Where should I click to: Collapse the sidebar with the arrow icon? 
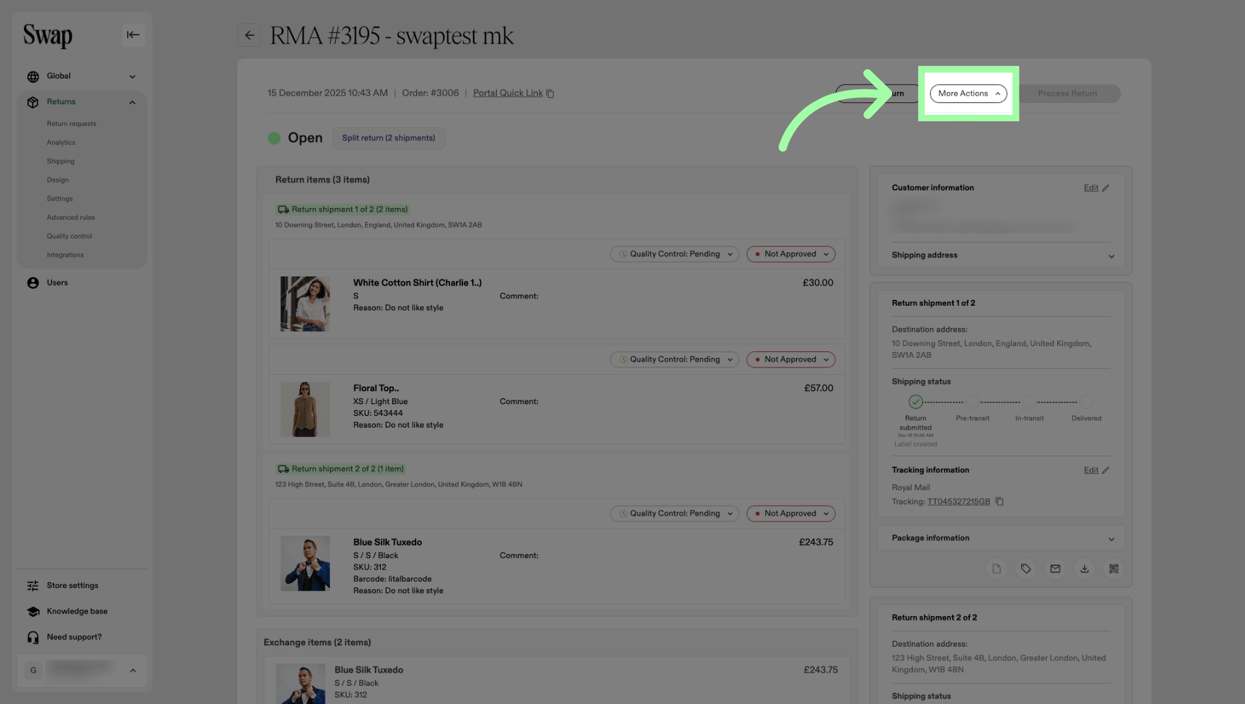tap(133, 35)
